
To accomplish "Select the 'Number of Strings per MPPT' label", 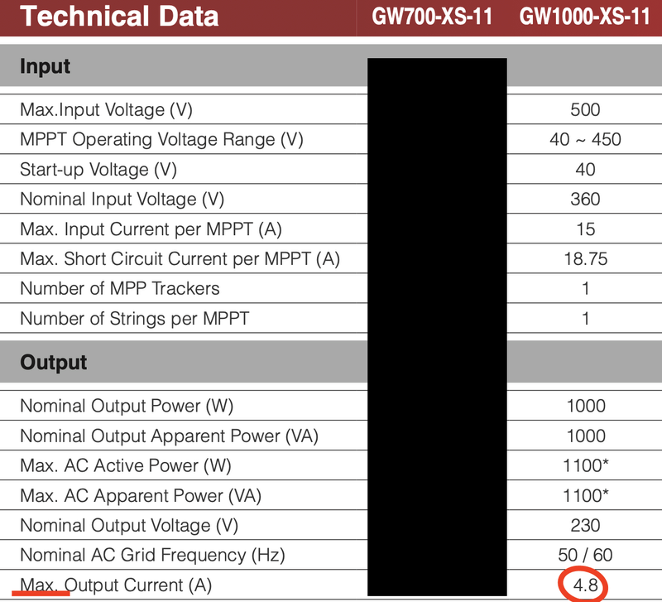I will 135,319.
